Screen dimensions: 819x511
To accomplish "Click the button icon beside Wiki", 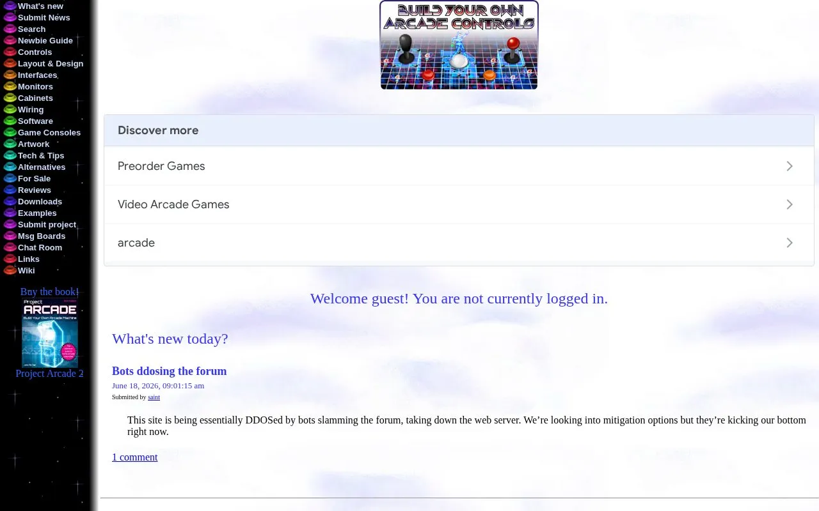I will tap(10, 270).
